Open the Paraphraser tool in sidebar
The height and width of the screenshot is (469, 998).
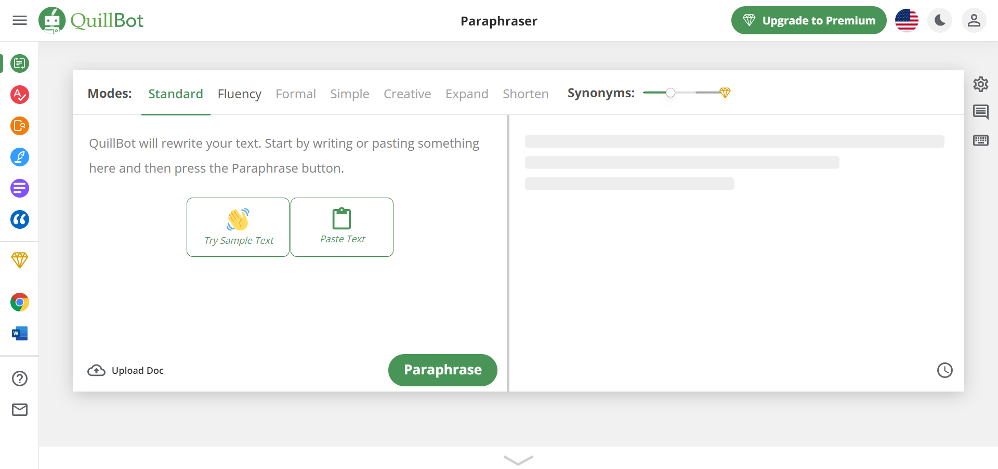tap(20, 63)
